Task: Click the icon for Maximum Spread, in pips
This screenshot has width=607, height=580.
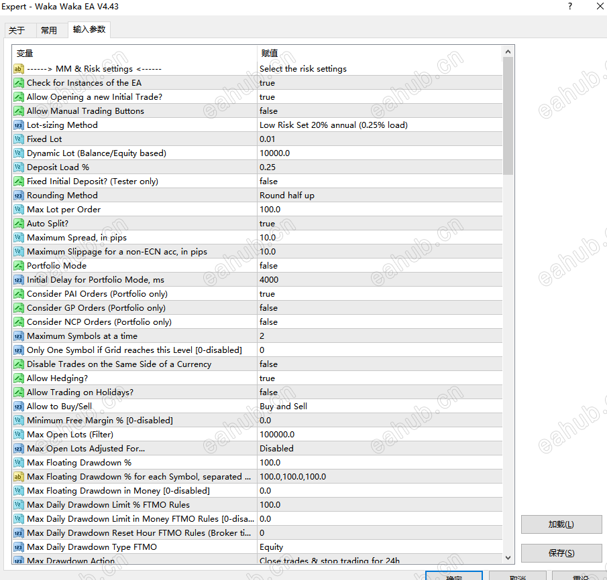Action: pyautogui.click(x=19, y=237)
